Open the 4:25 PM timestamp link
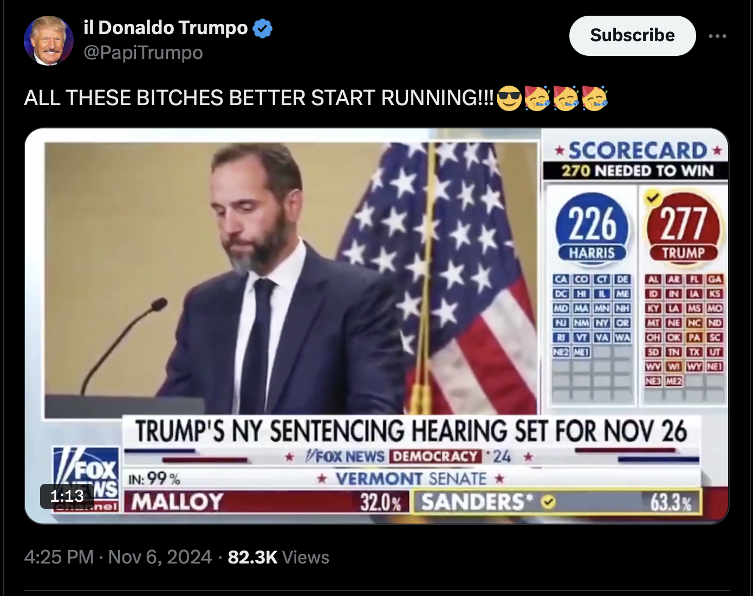This screenshot has width=753, height=596. click(59, 557)
